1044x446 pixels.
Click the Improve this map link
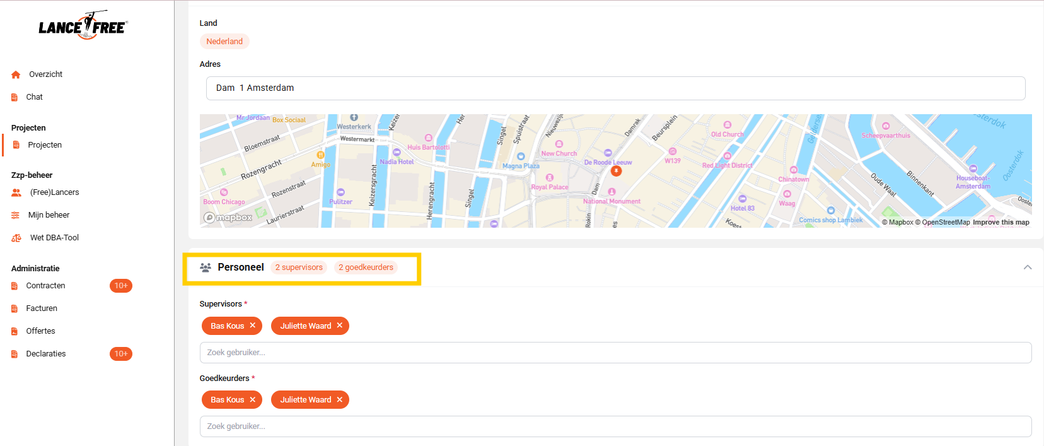[x=1000, y=222]
